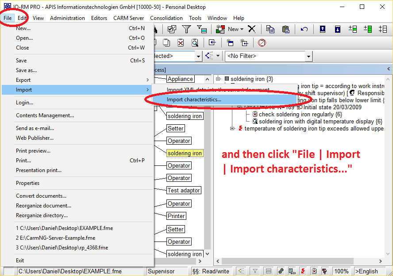Click the down scroll arrow of the structure pane

pyautogui.click(x=207, y=254)
